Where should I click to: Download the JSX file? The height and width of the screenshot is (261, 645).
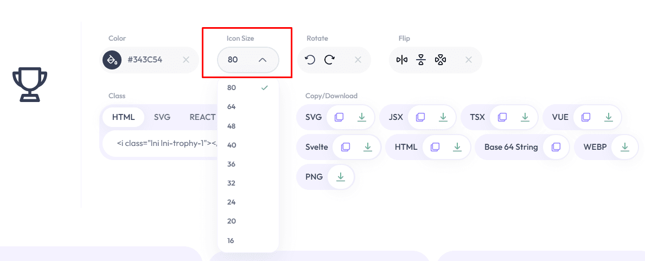(x=443, y=117)
